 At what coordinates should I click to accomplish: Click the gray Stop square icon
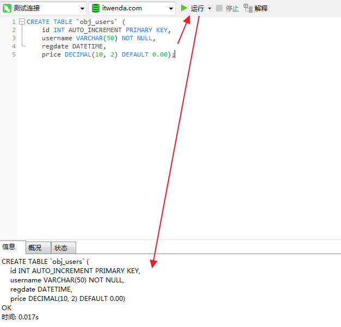pos(219,8)
